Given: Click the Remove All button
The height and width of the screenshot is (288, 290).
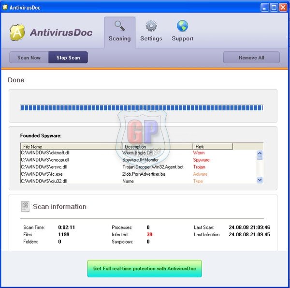Looking at the screenshot, I should (x=251, y=58).
